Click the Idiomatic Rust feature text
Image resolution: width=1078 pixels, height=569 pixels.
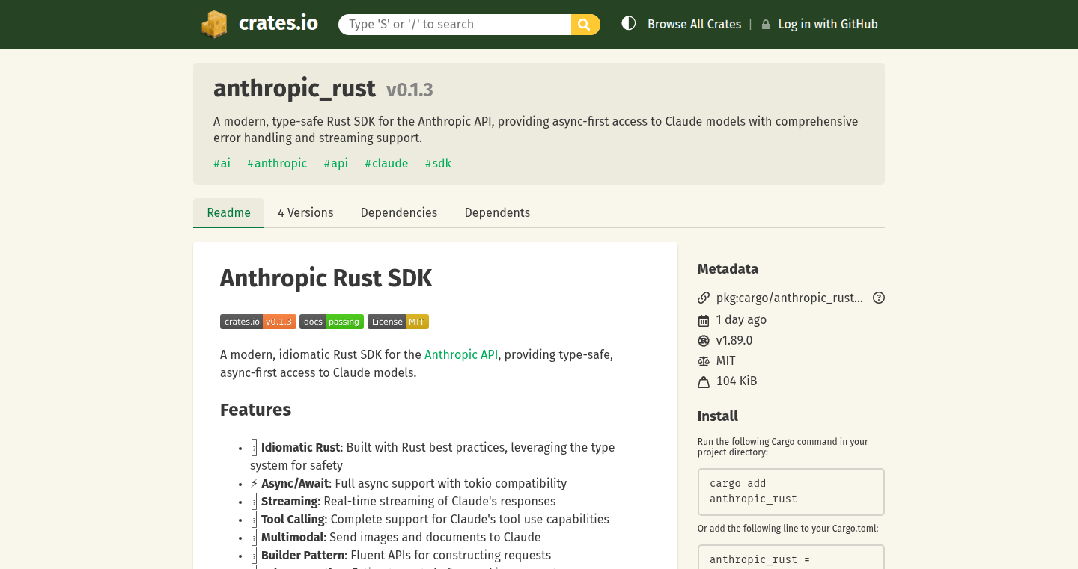[x=300, y=447]
